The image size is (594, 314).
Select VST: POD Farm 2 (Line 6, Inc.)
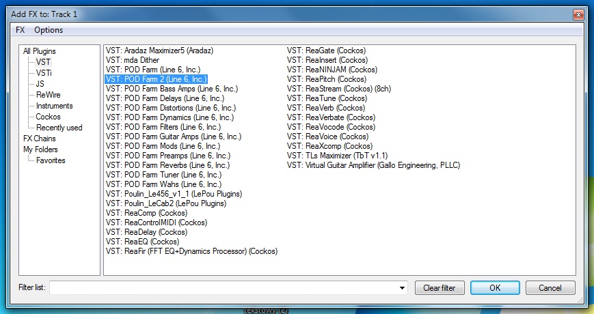click(x=156, y=79)
